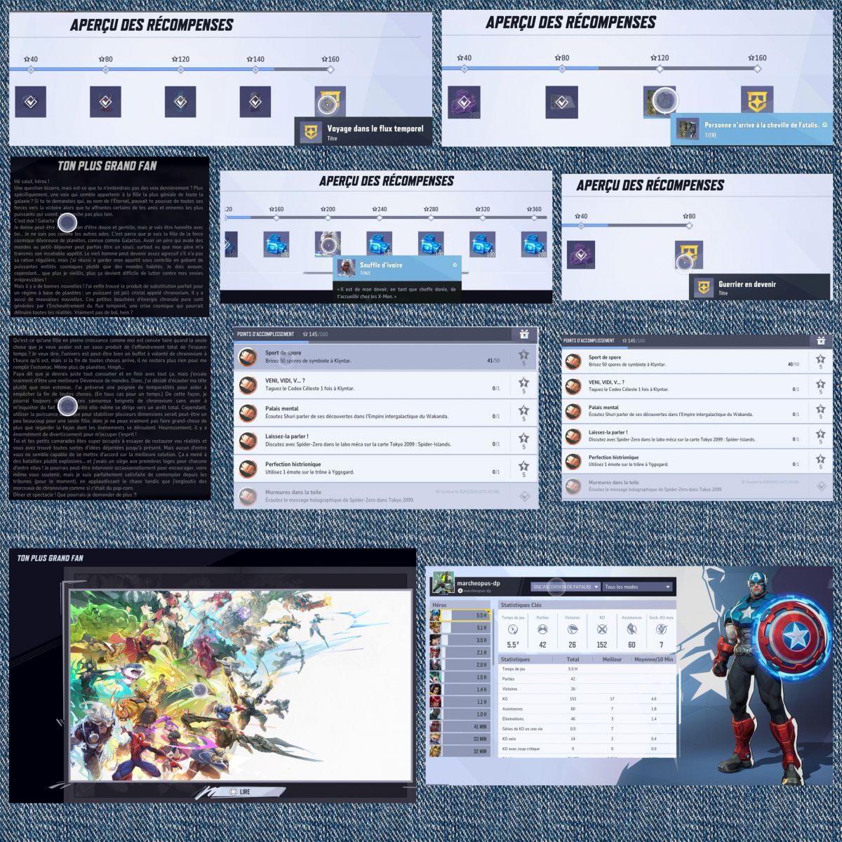Open the Tous les modes dropdown
The width and height of the screenshot is (842, 842).
coord(638,587)
